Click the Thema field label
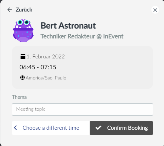Viewport: 164px width, 146px height. pyautogui.click(x=19, y=97)
